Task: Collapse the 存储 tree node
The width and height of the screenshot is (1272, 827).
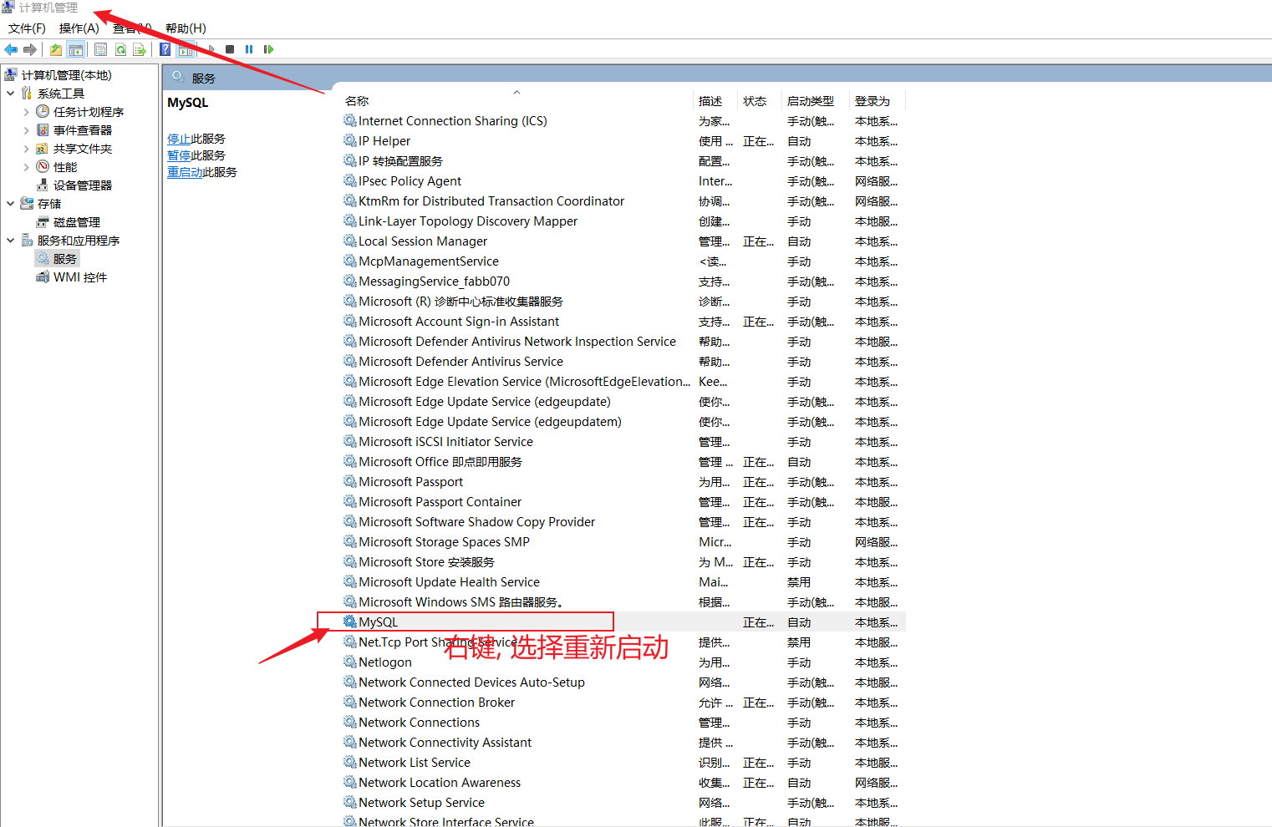Action: 11,204
